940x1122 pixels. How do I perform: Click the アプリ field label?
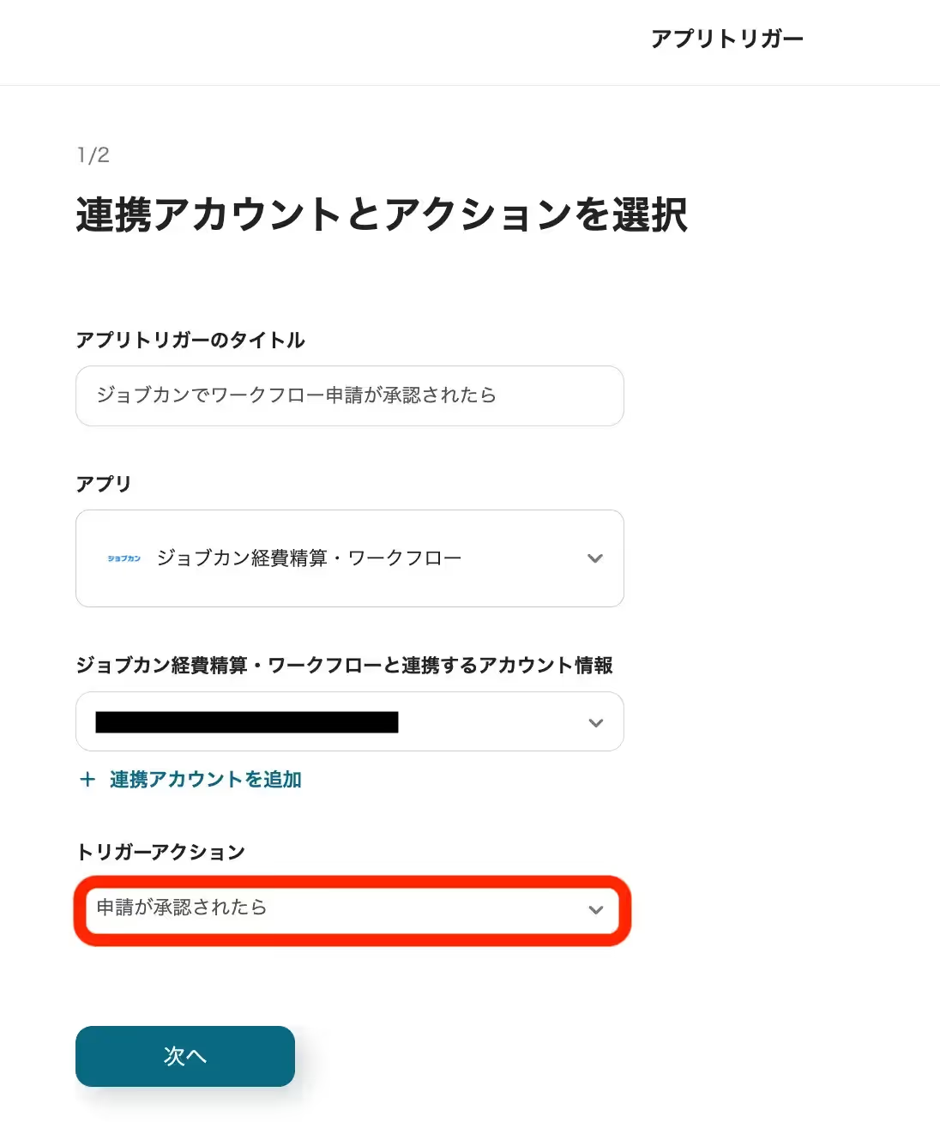click(x=103, y=484)
